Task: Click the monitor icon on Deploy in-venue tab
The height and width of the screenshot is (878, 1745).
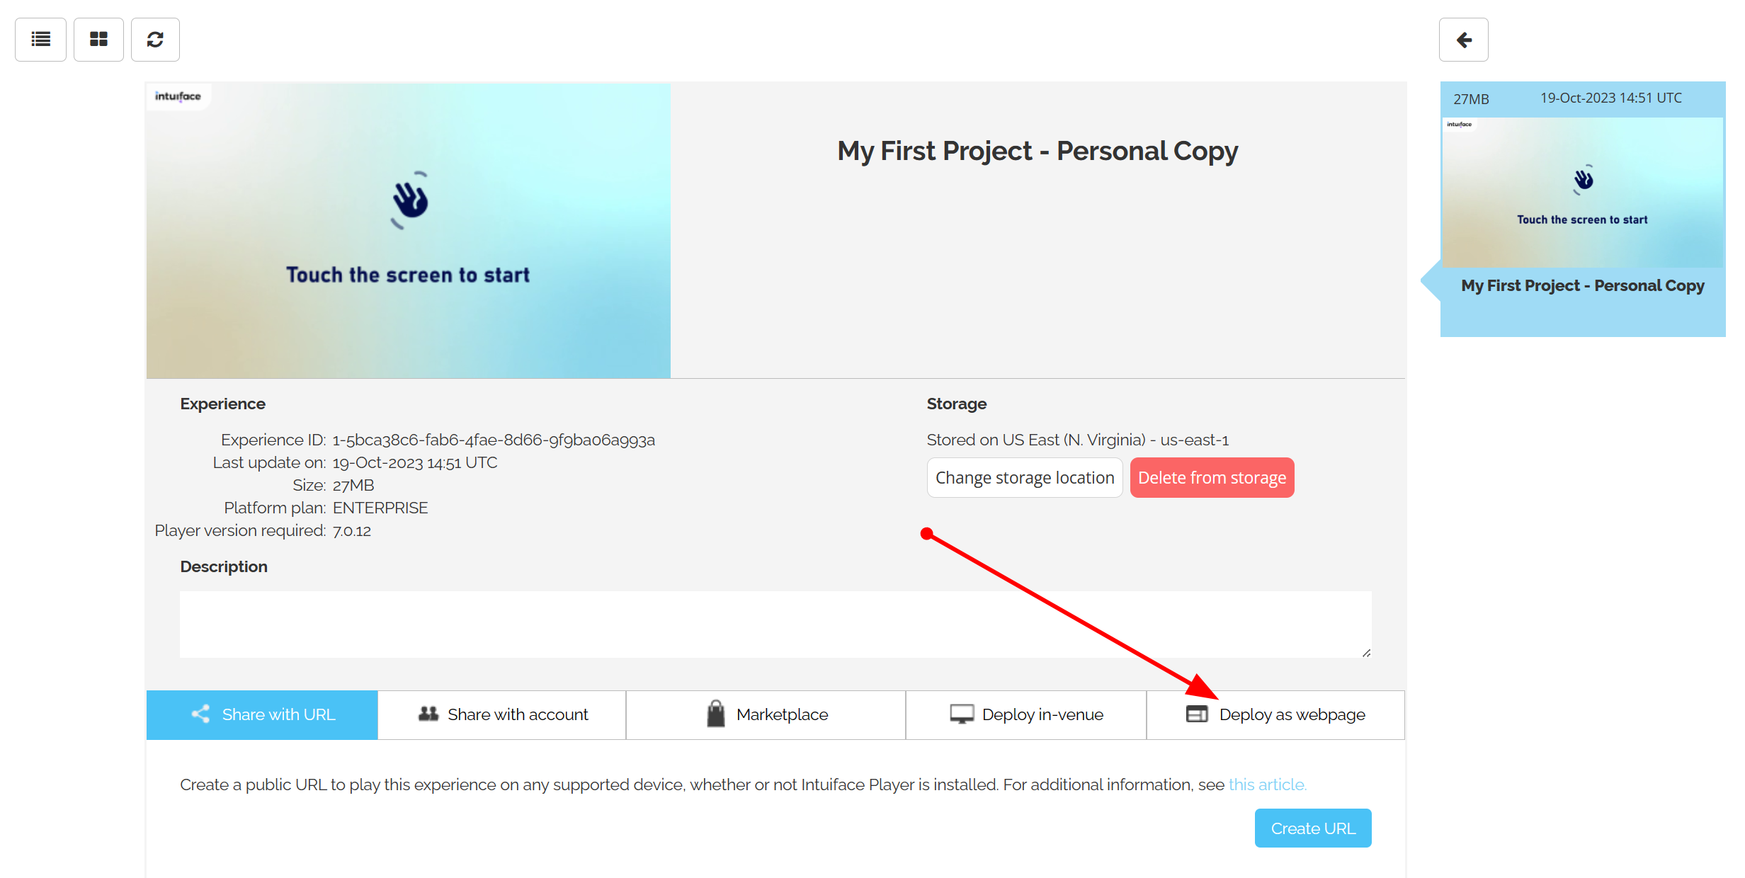Action: coord(961,714)
